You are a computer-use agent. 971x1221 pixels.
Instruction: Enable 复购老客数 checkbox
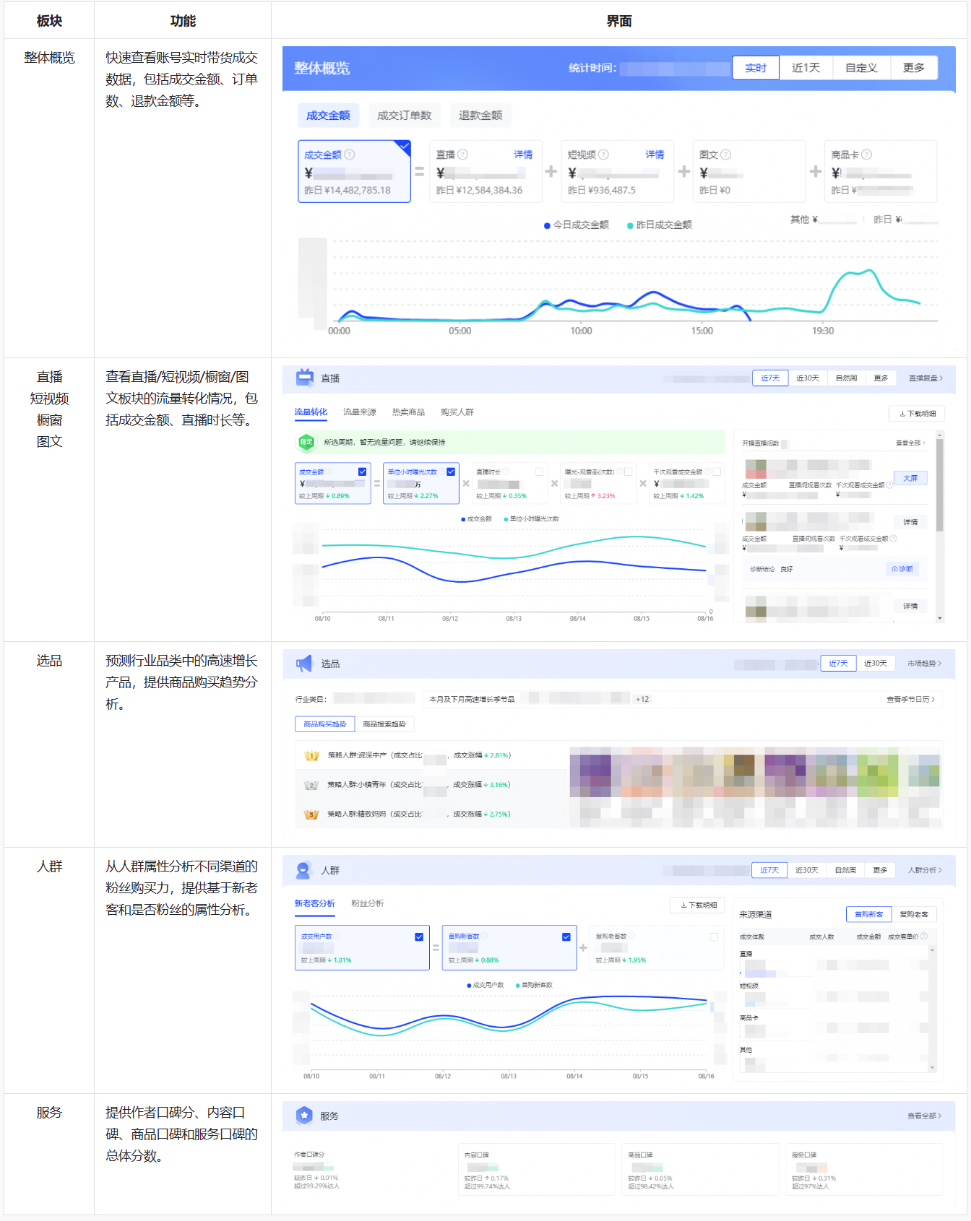[x=715, y=937]
